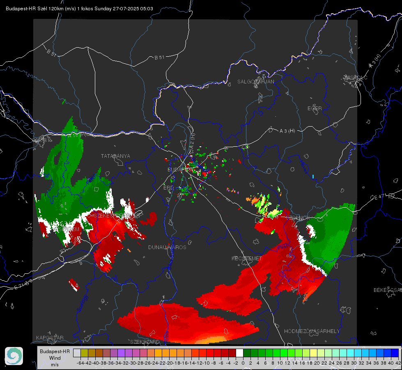
Task: Click the blue Tolna county label
Action: [x=167, y=337]
